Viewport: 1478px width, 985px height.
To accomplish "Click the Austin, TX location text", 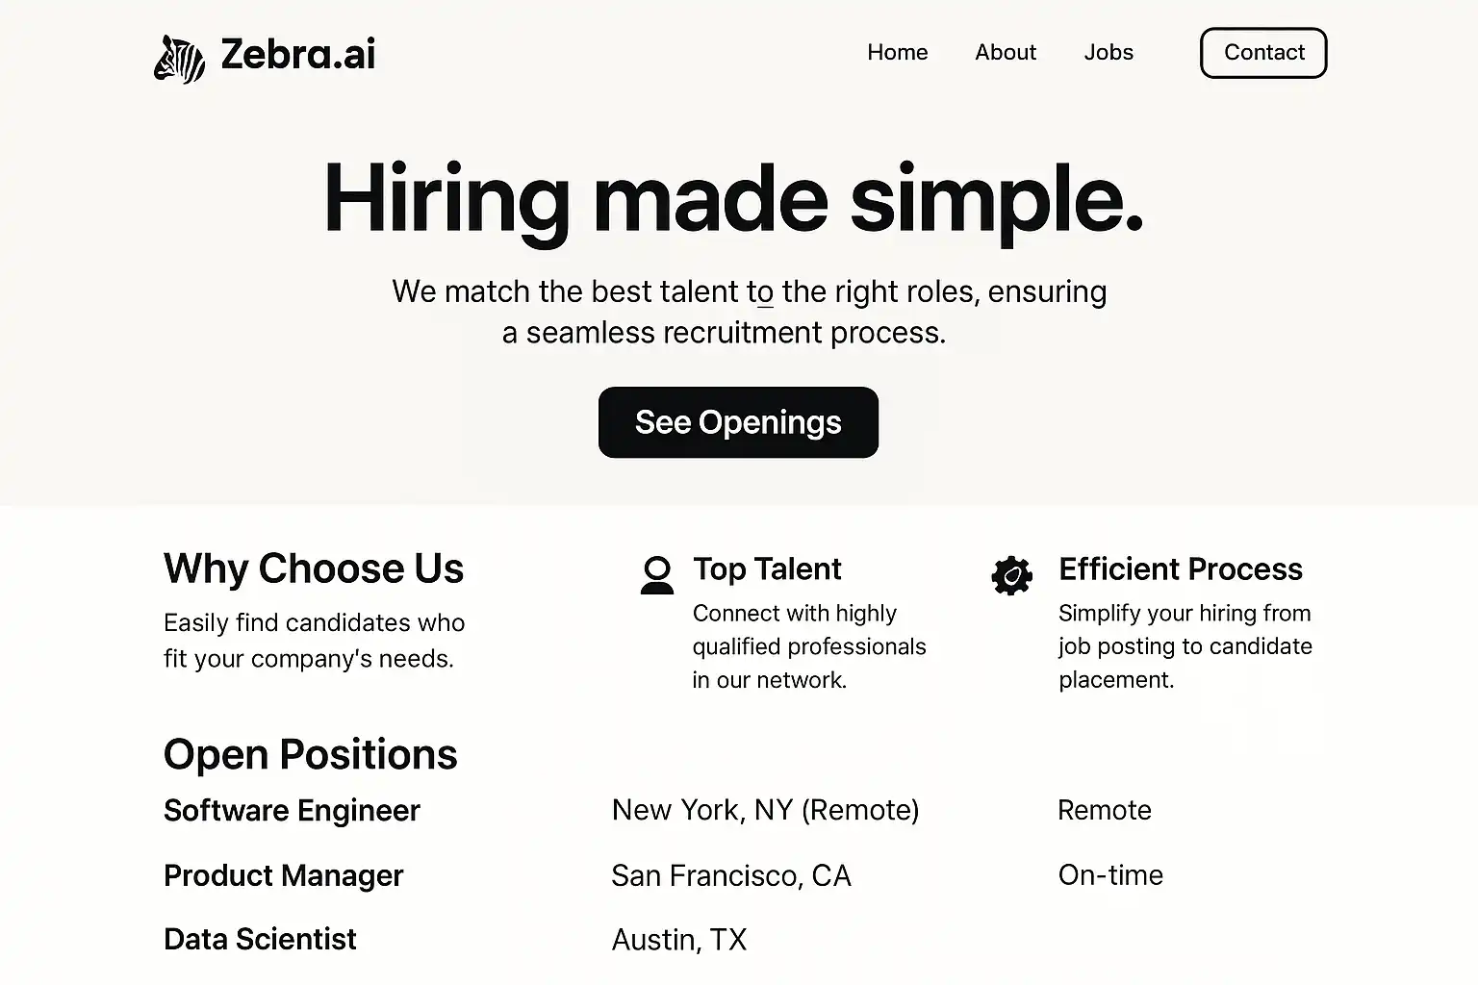I will point(678,939).
